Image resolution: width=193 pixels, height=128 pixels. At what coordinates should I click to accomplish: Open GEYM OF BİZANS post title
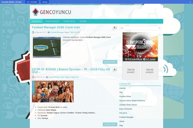pos(71,71)
